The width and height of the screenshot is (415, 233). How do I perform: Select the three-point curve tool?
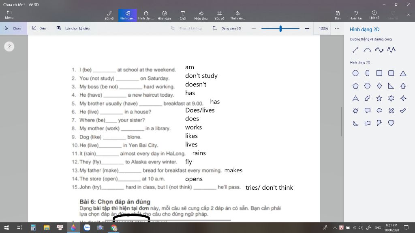point(367,50)
